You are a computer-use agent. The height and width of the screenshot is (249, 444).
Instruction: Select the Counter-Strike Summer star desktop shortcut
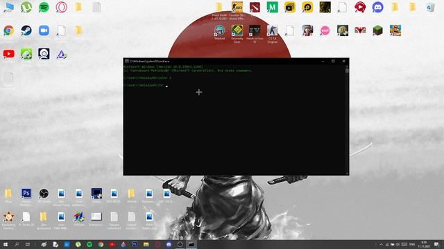click(9, 216)
